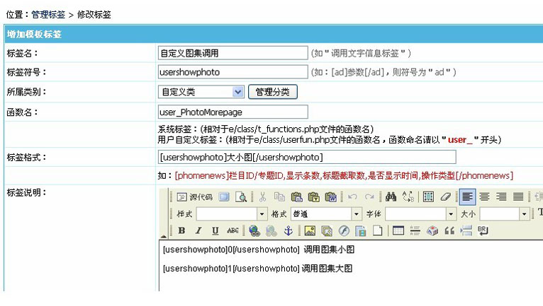This screenshot has width=543, height=306.
Task: Click the 标签名 input field
Action: (x=233, y=53)
